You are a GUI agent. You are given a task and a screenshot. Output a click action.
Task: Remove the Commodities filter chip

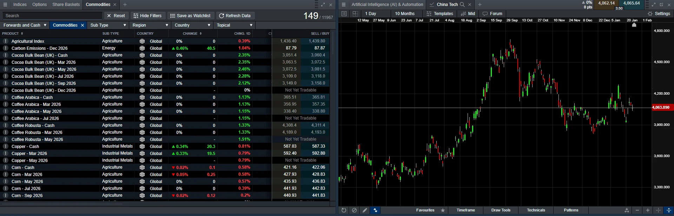point(82,25)
